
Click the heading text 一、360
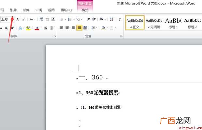[91, 77]
